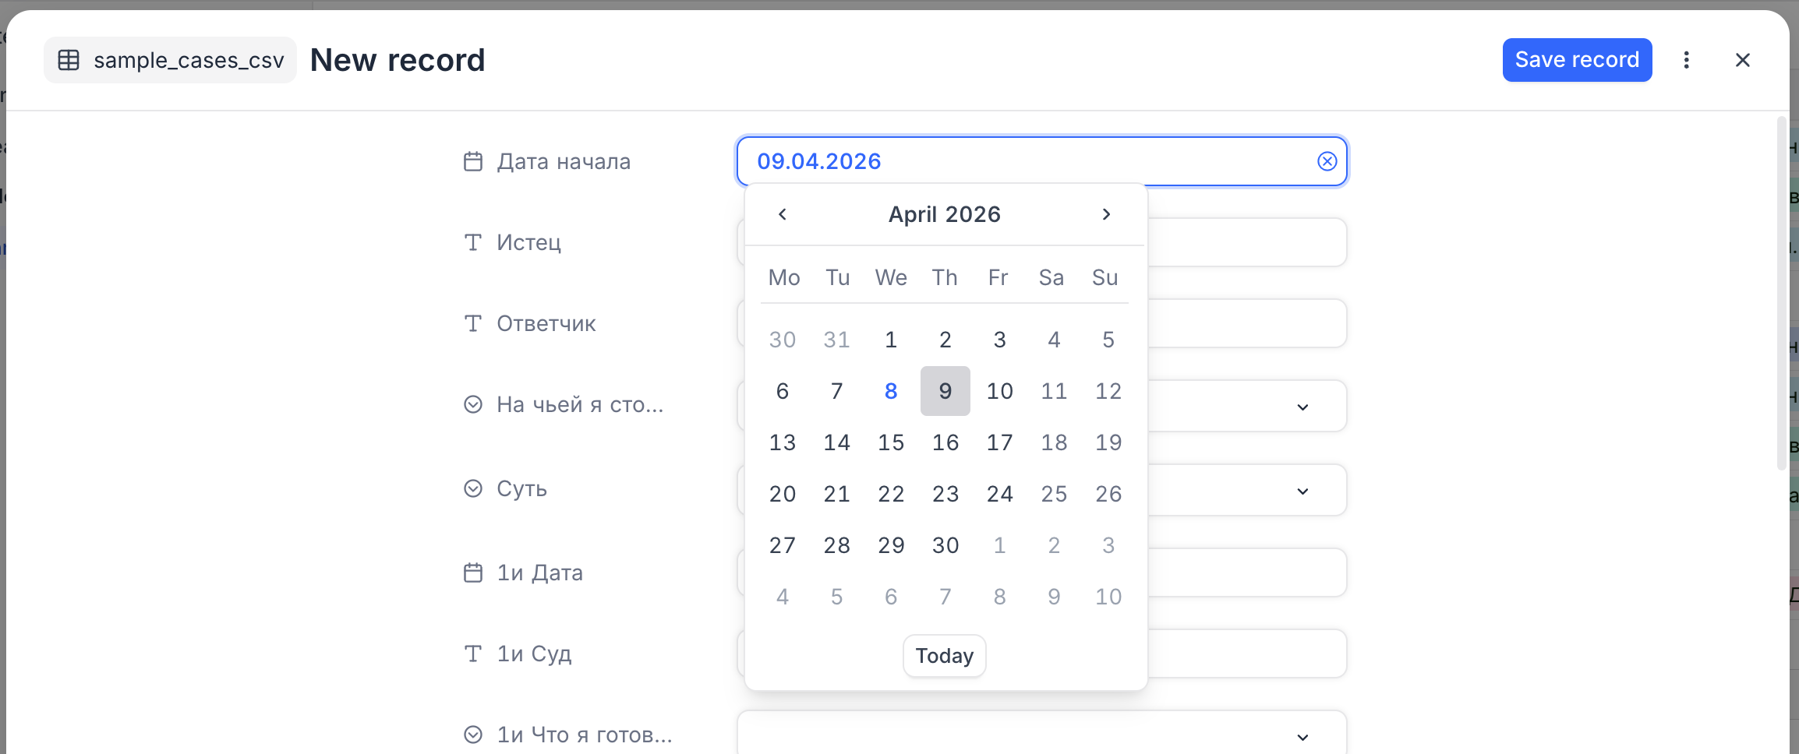
Task: Clear the date with the circled X icon
Action: (1327, 161)
